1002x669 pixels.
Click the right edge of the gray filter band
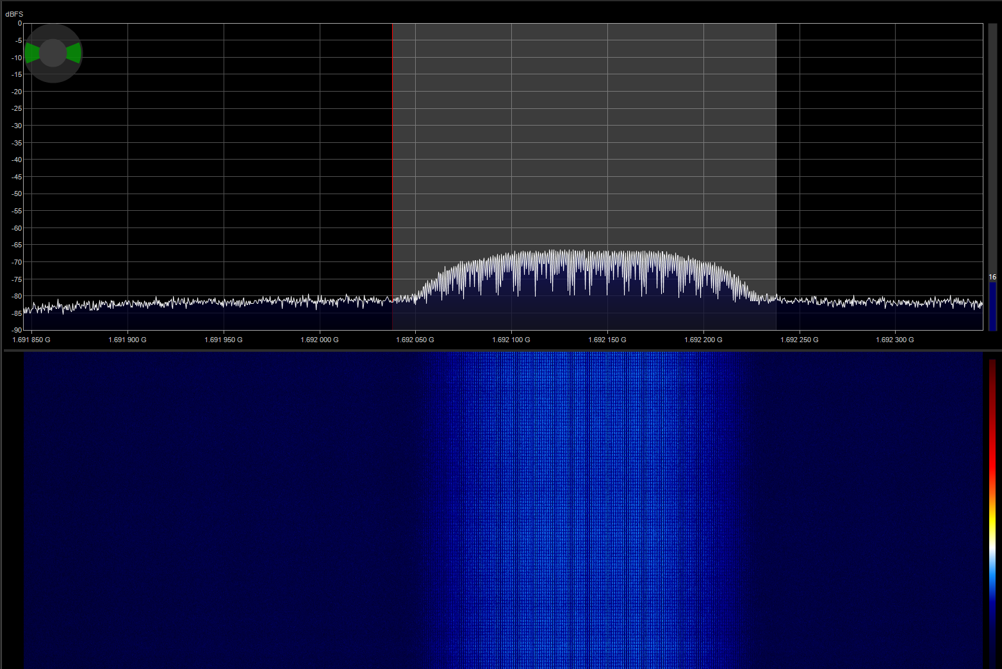tap(776, 160)
